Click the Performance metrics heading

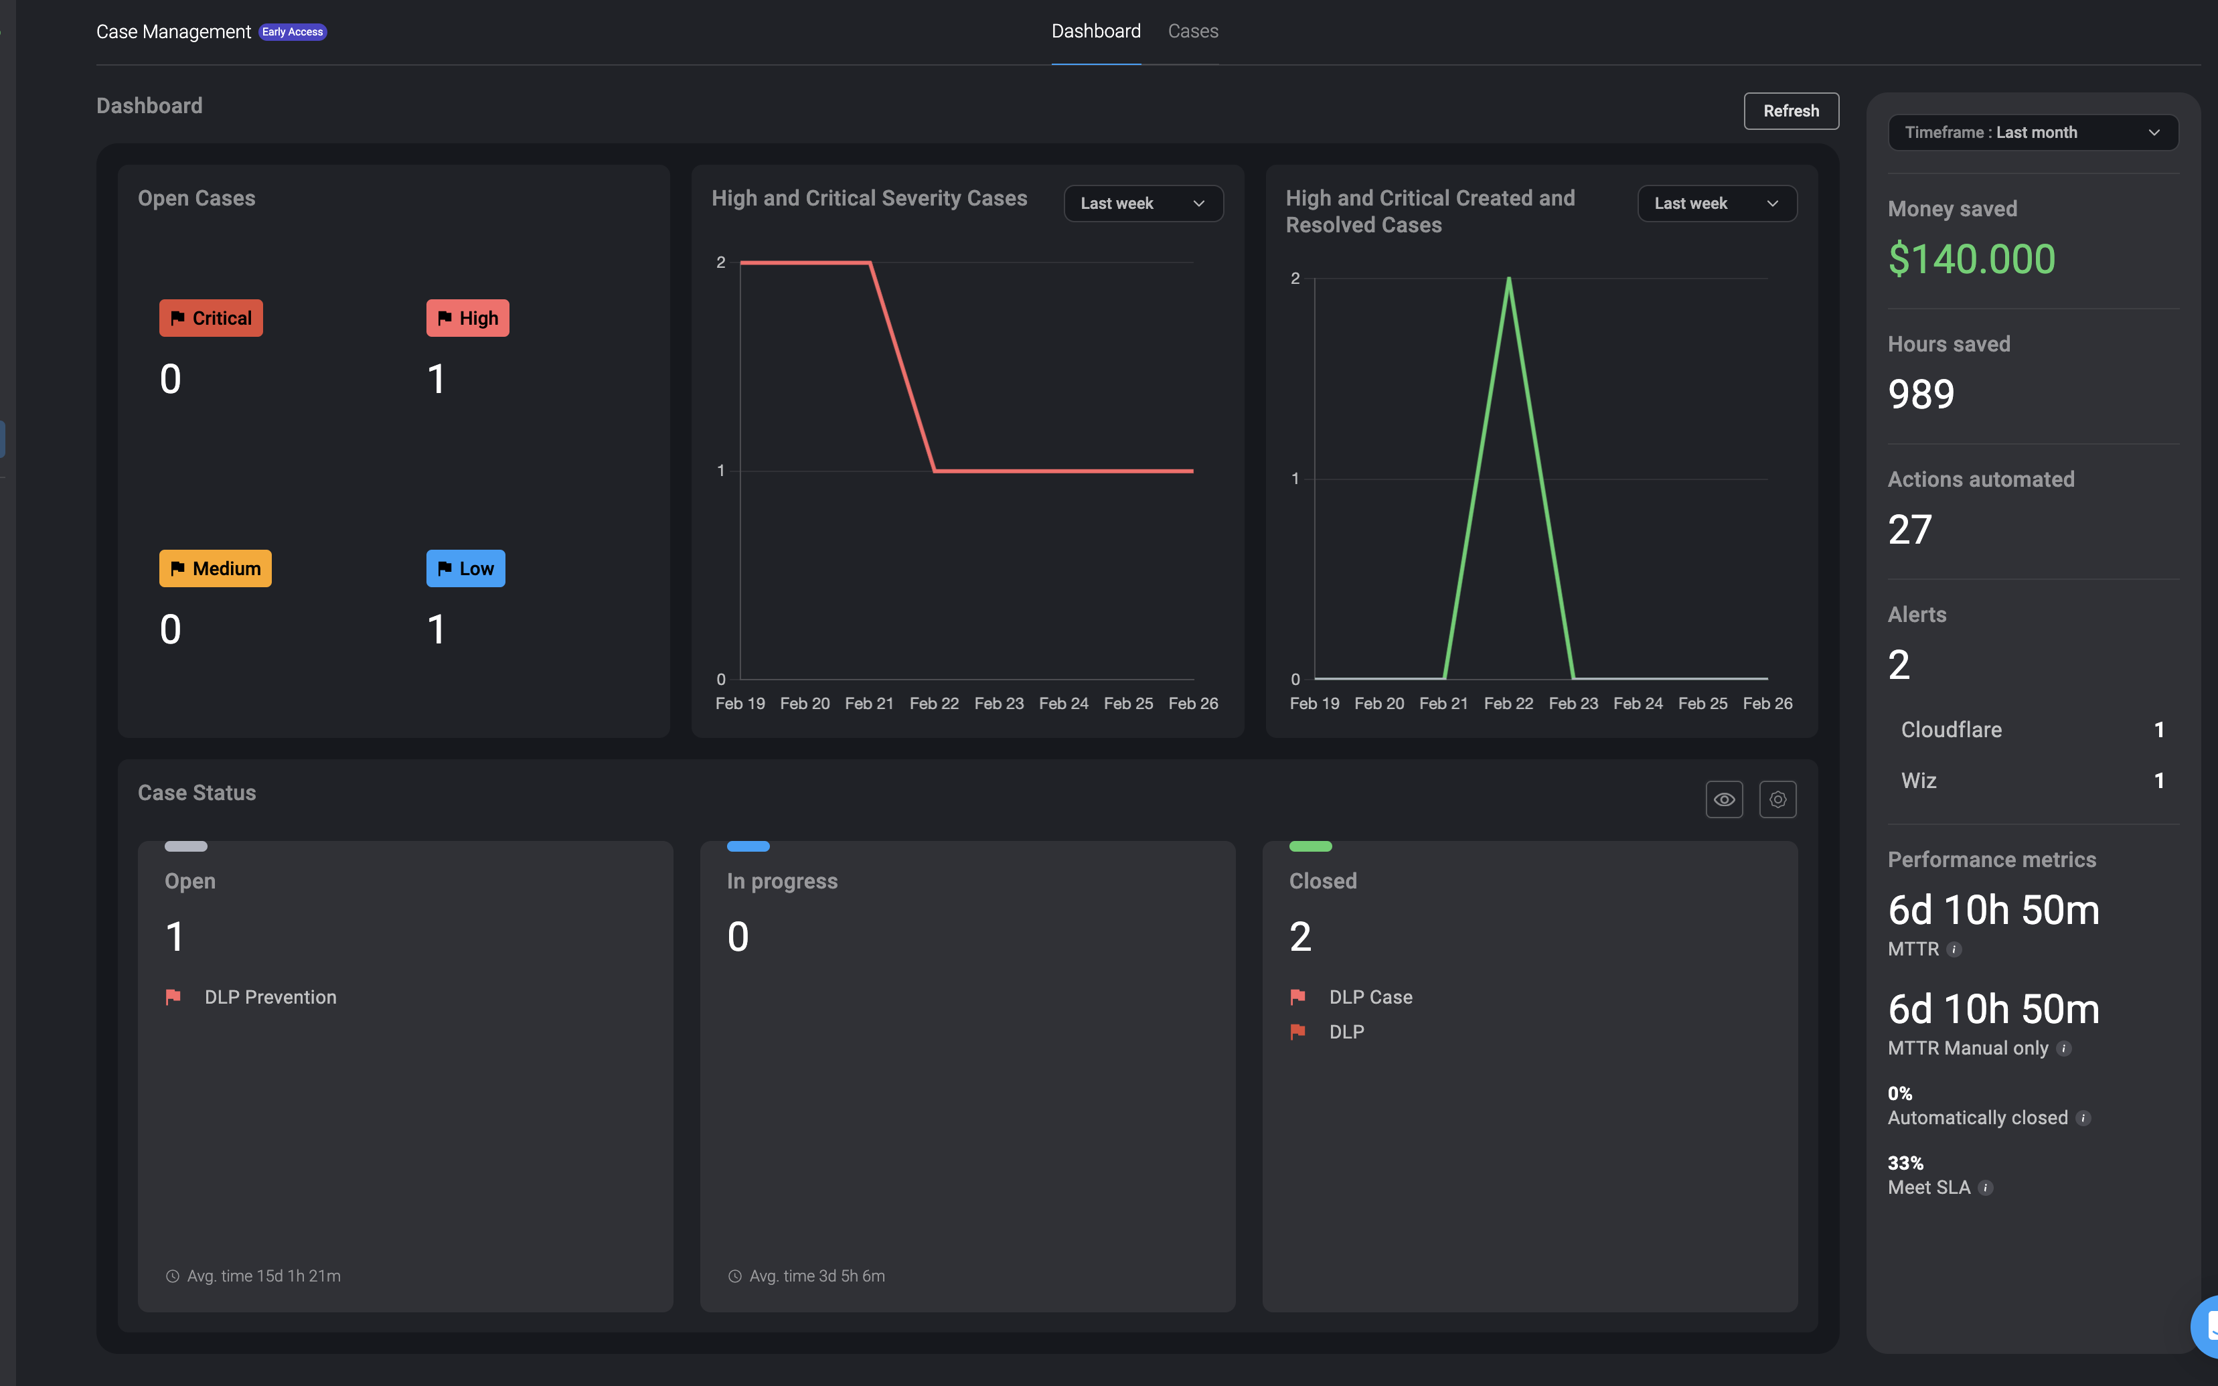pos(1992,860)
